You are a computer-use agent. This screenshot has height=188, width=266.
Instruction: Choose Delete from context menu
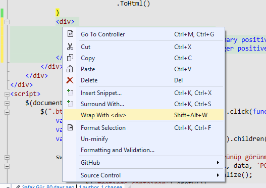(143, 80)
